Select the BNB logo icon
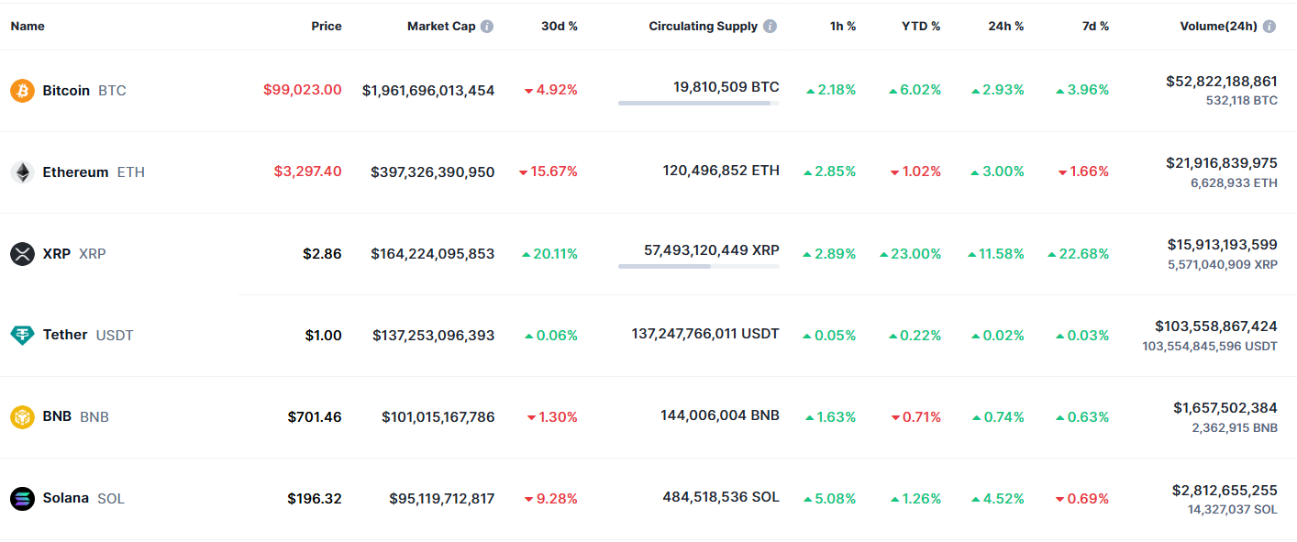The image size is (1297, 542). (x=21, y=416)
